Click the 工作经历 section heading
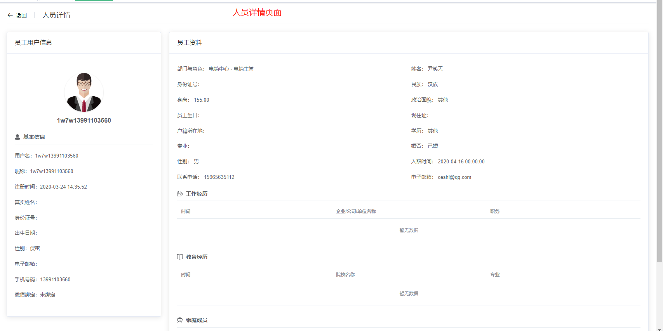Viewport: 663px width, 331px height. coord(197,194)
